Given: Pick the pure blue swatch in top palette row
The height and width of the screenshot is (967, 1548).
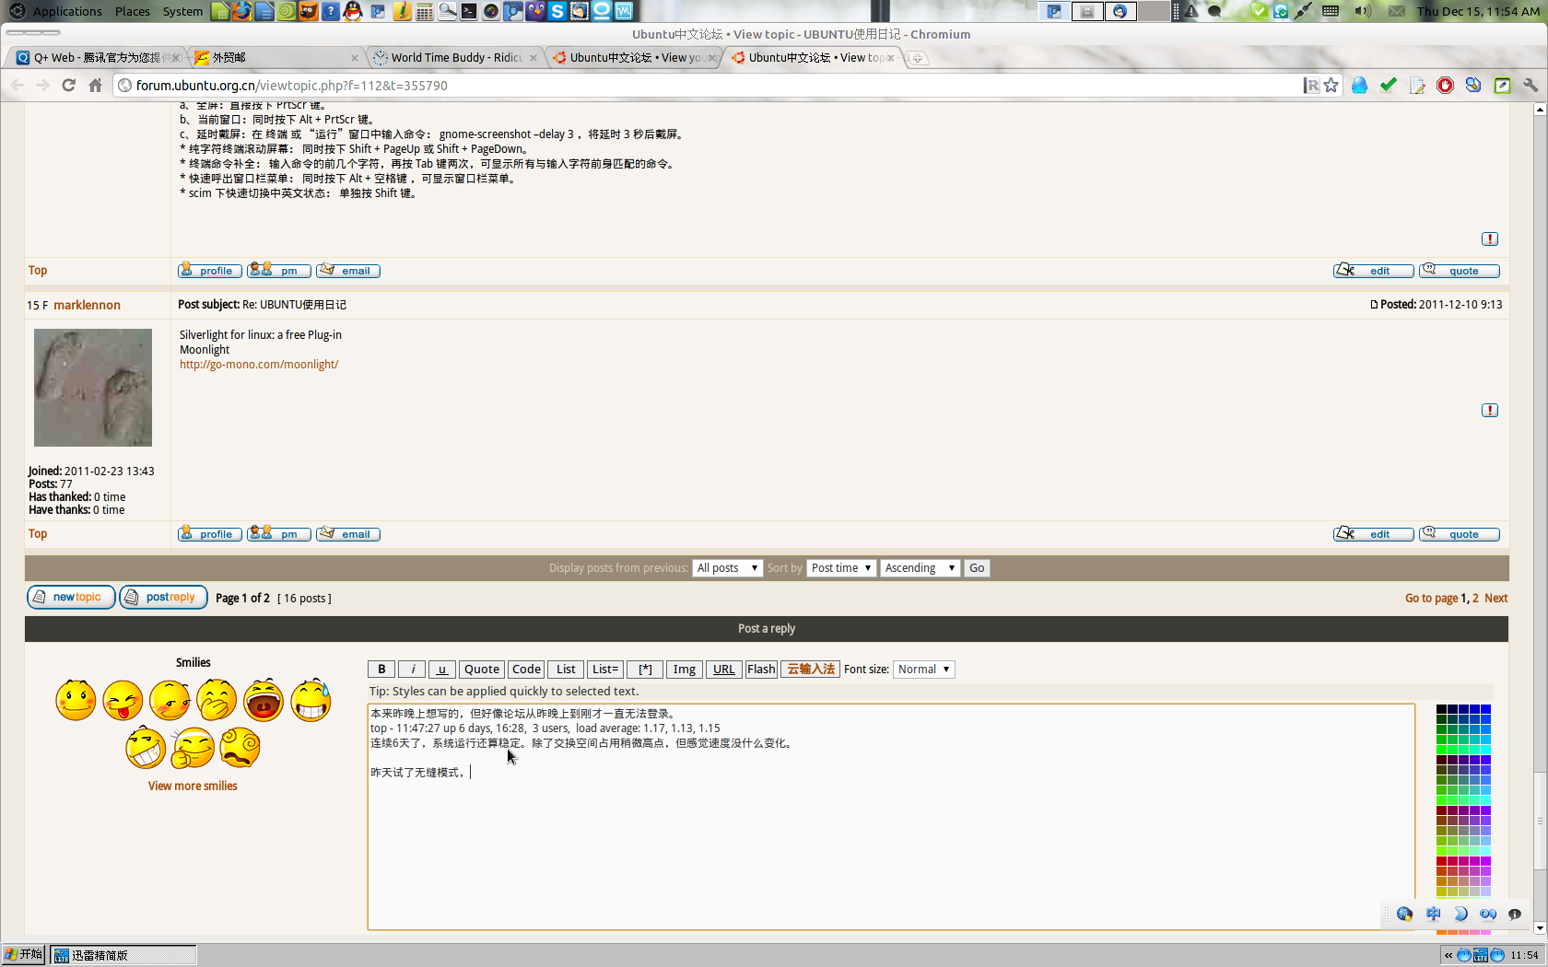Looking at the screenshot, I should tap(1485, 710).
